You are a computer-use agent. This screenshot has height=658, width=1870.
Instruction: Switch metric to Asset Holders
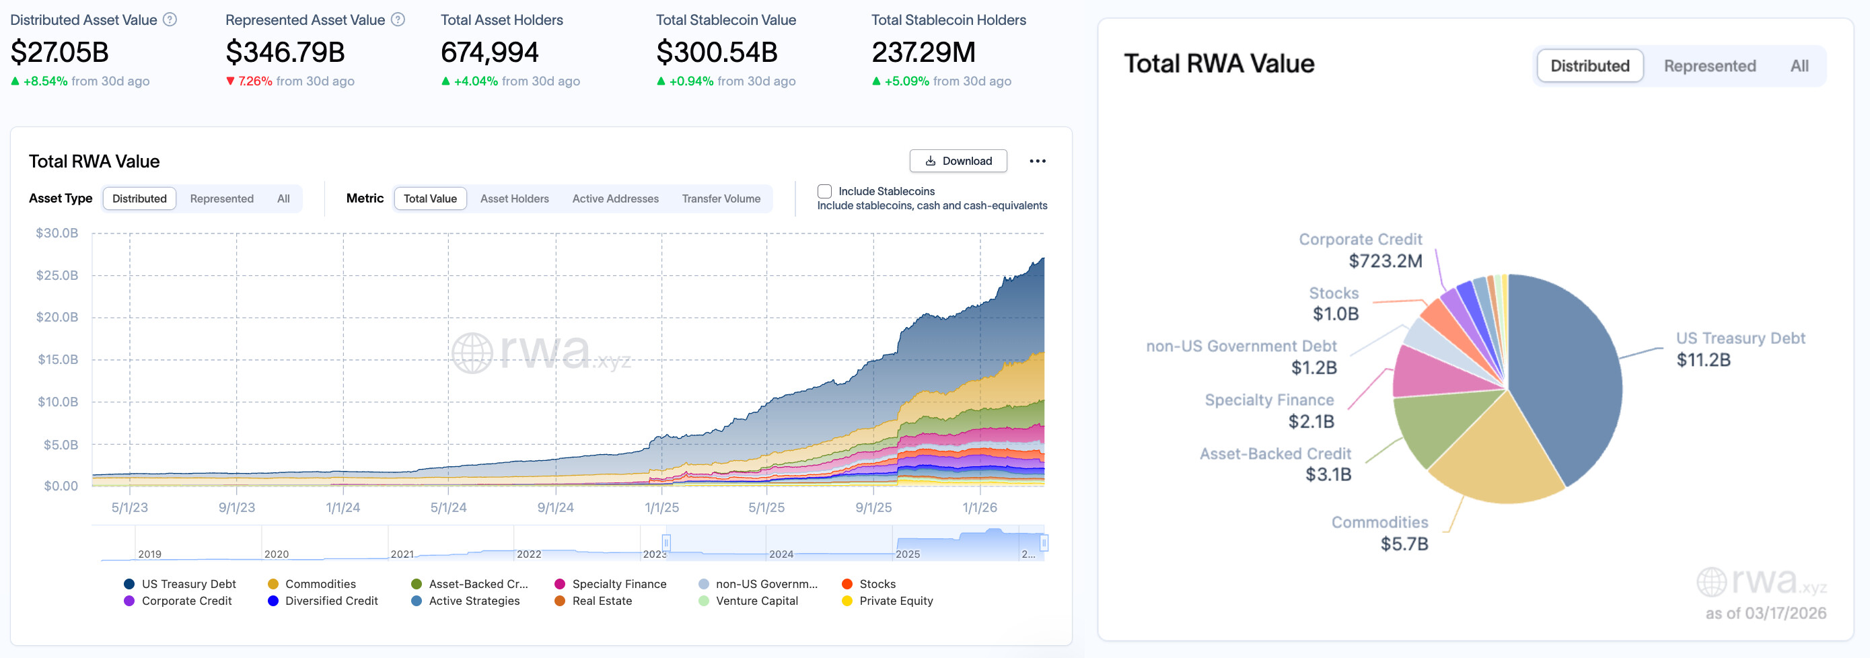(x=514, y=198)
